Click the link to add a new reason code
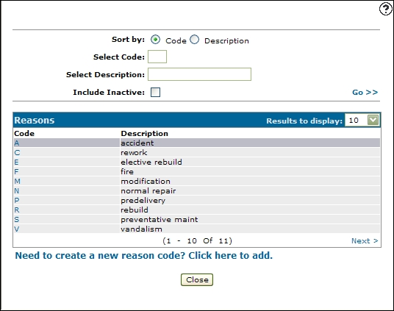 144,255
